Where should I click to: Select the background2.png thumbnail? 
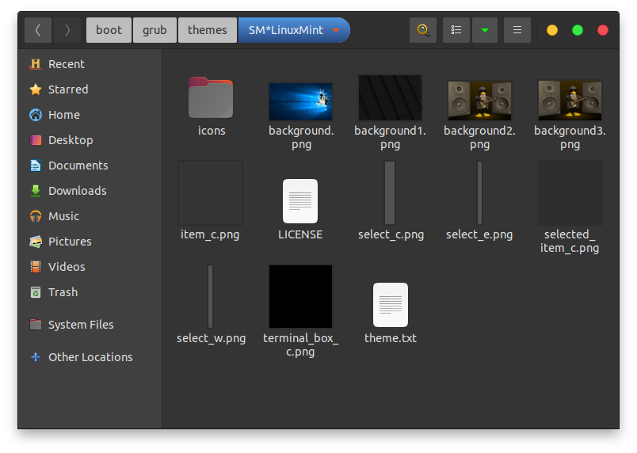(x=480, y=101)
